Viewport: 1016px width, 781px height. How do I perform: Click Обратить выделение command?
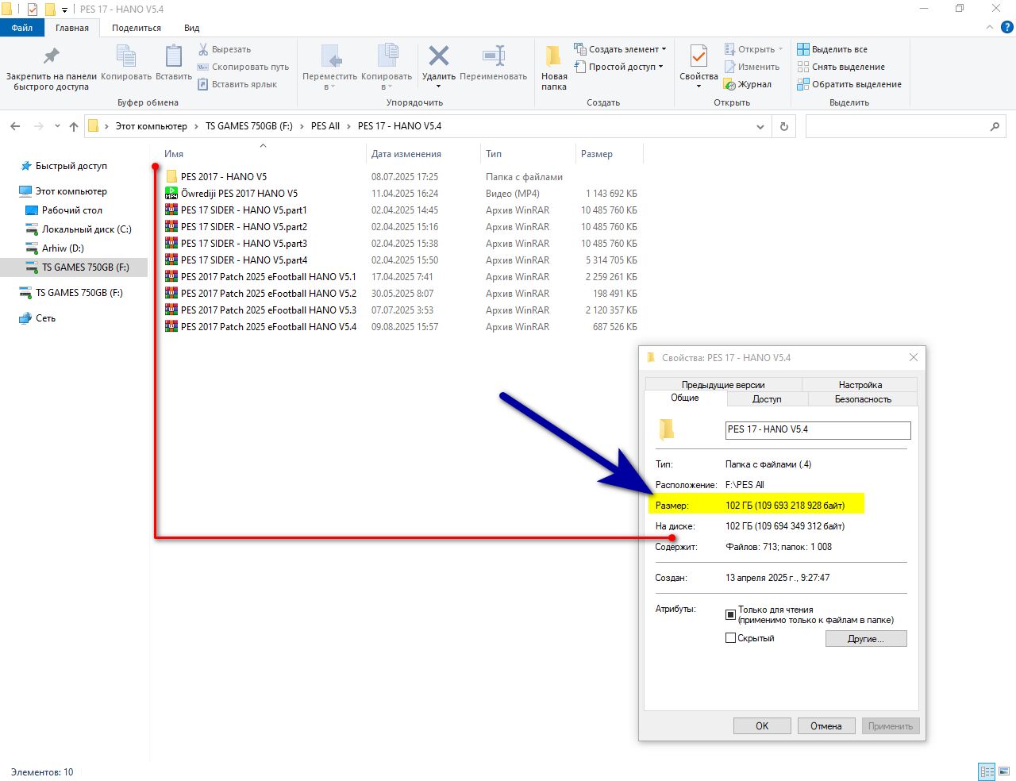point(849,84)
